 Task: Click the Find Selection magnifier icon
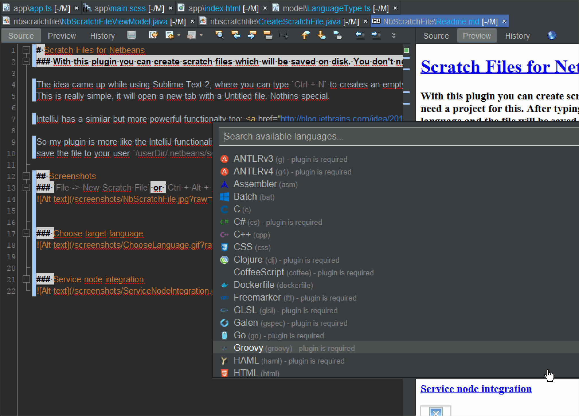click(220, 35)
